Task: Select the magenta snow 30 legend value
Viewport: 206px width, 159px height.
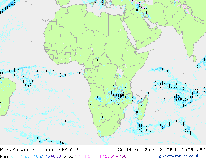Action: tap(113, 156)
